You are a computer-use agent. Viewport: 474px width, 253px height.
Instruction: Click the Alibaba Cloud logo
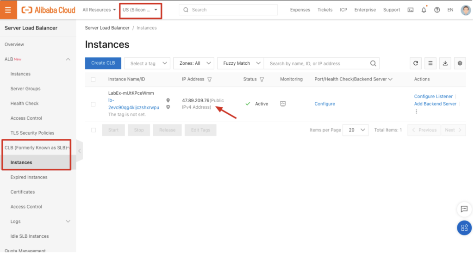pos(48,10)
